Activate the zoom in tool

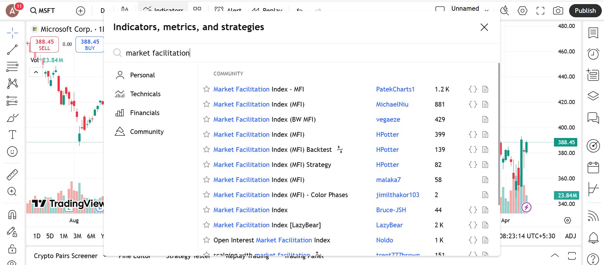point(12,191)
